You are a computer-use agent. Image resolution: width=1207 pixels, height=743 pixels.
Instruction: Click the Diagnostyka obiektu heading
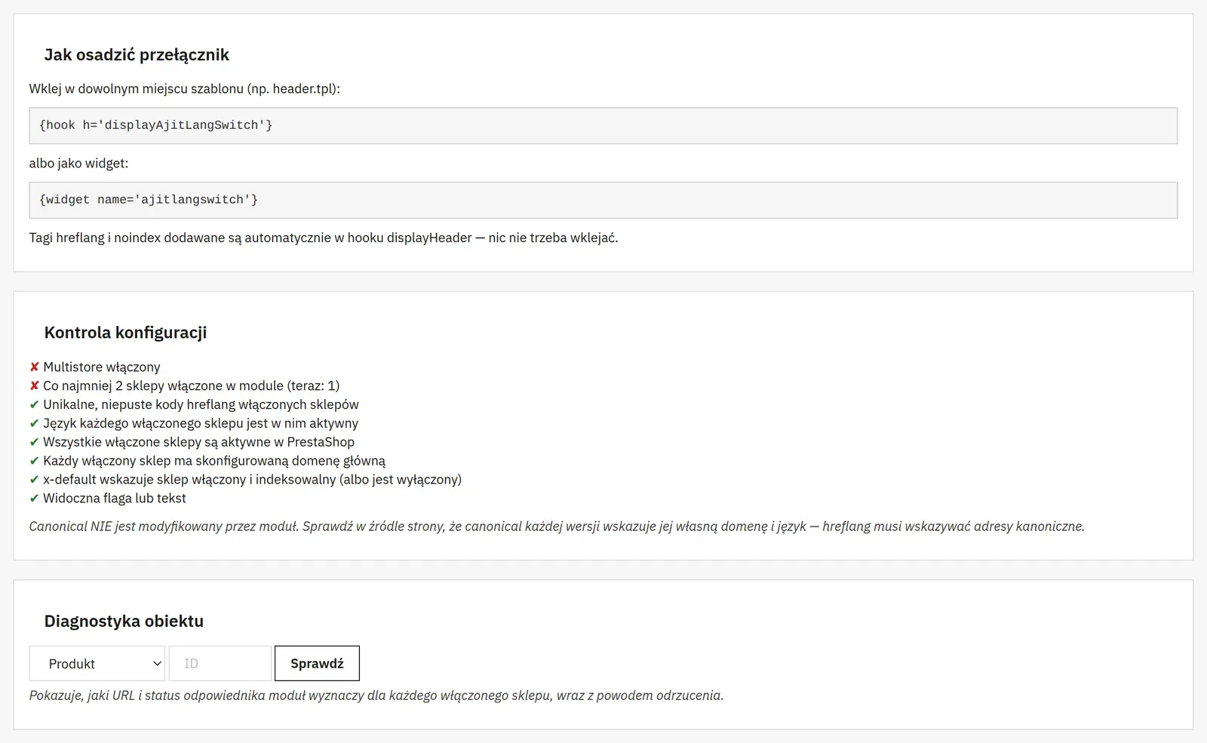coord(124,622)
